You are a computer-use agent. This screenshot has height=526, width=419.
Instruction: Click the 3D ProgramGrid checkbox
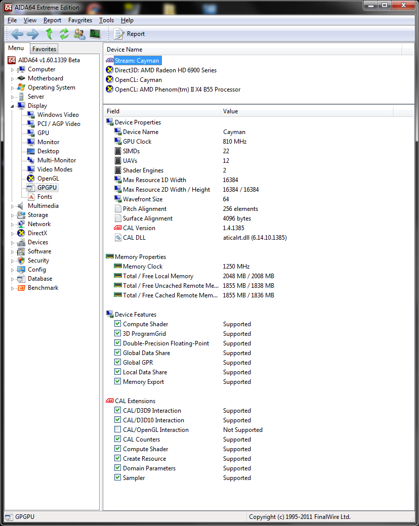point(117,333)
